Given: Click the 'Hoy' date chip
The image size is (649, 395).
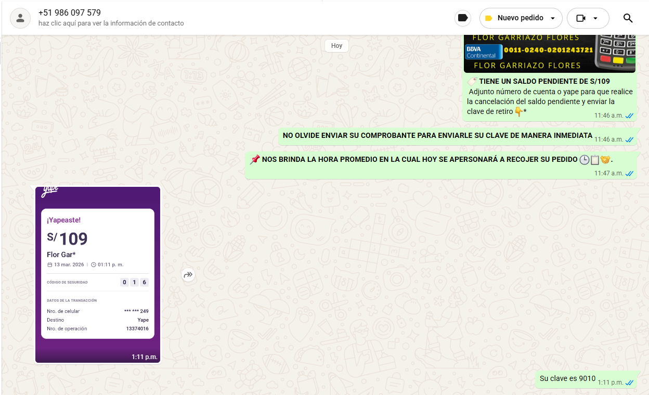Looking at the screenshot, I should click(336, 46).
